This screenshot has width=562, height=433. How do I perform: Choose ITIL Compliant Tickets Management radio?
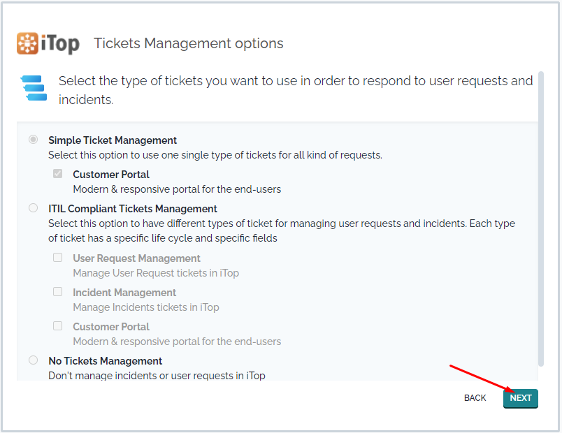coord(33,207)
